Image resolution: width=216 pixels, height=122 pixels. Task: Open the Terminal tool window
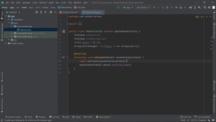coord(54,117)
